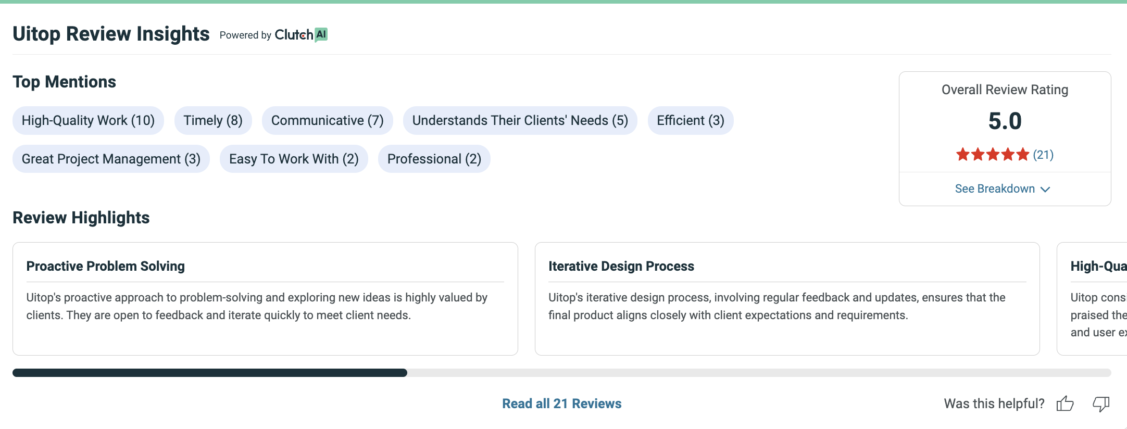Viewport: 1127px width, 429px height.
Task: Click the Top Mentions heading
Action: click(64, 82)
